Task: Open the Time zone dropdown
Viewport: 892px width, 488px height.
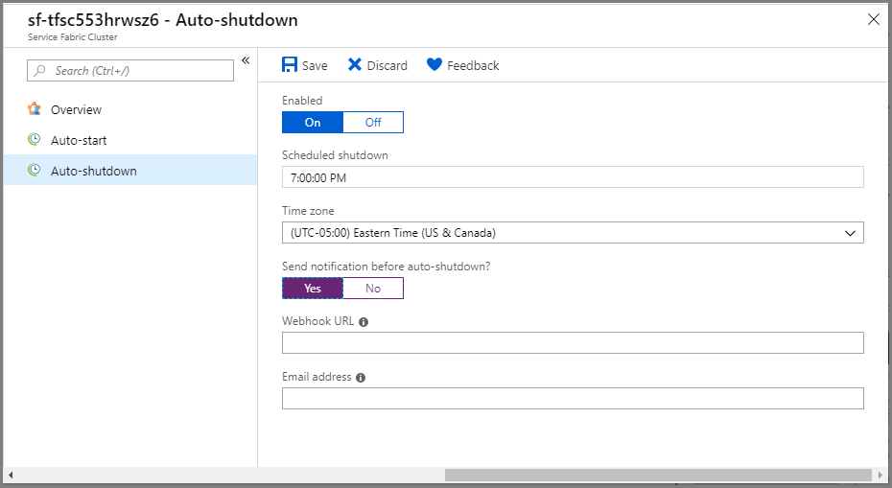Action: coord(573,233)
